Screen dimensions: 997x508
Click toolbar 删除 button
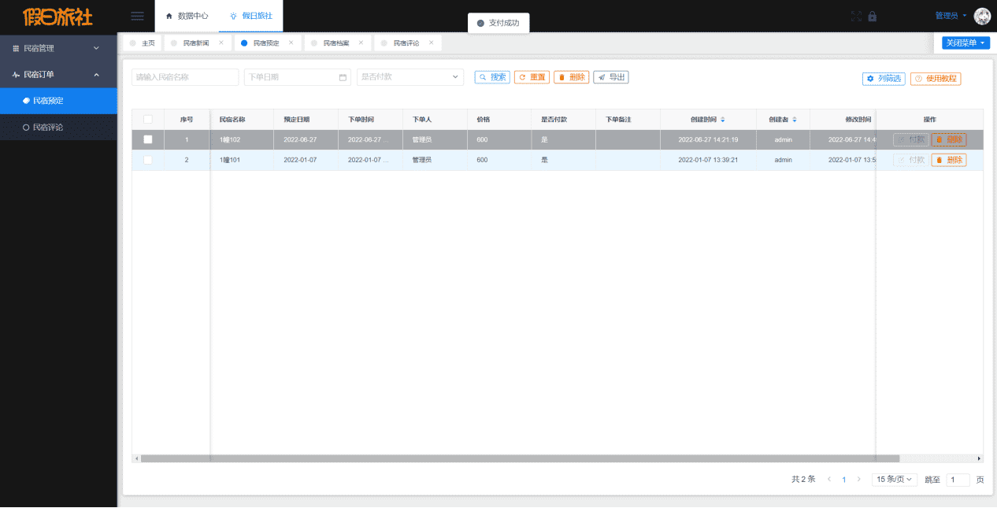coord(571,77)
